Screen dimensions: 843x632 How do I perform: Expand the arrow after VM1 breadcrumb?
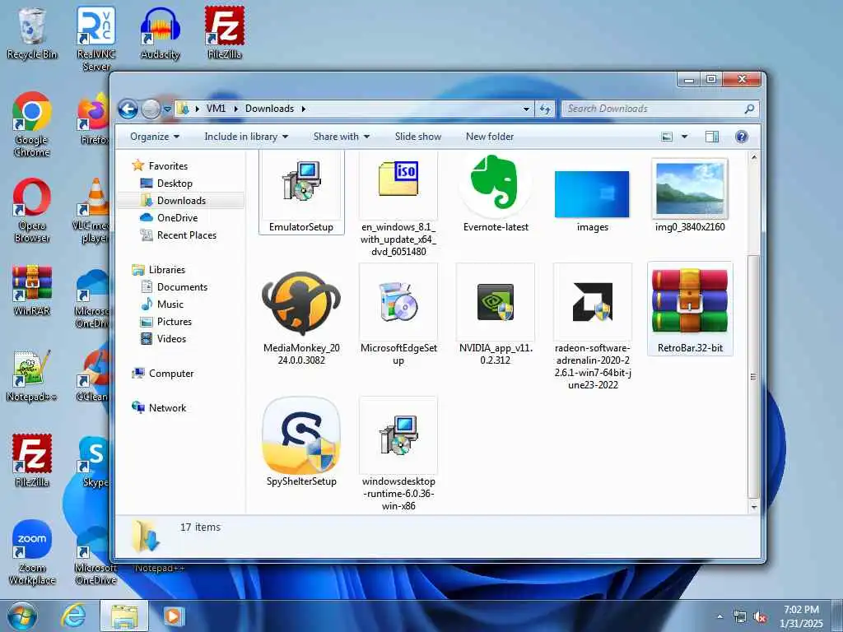pyautogui.click(x=235, y=109)
